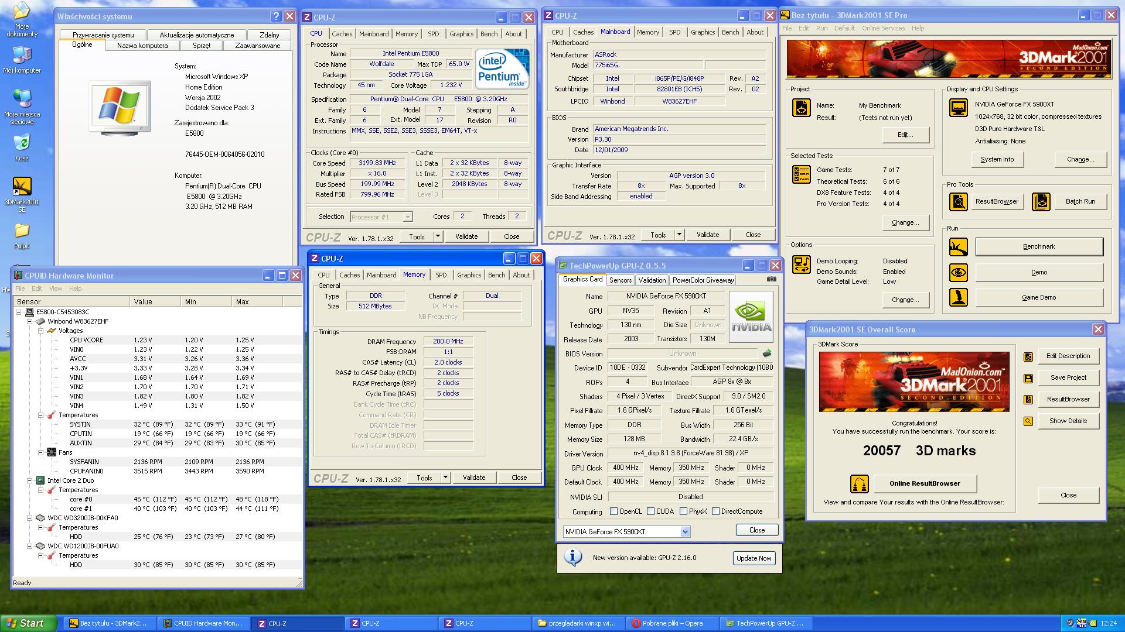Open Tools dropdown arrow in CPU-Z Memory window
Image resolution: width=1125 pixels, height=632 pixels.
(x=445, y=478)
